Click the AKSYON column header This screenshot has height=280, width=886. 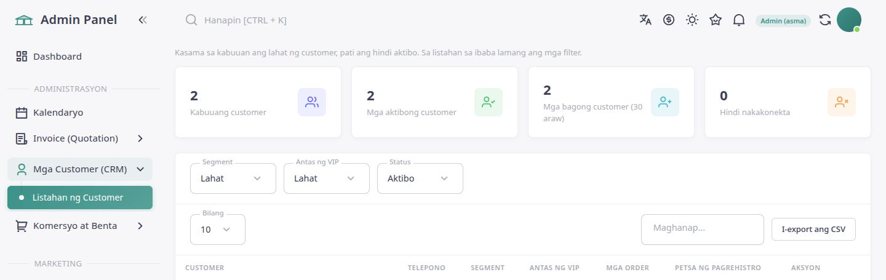click(x=805, y=268)
